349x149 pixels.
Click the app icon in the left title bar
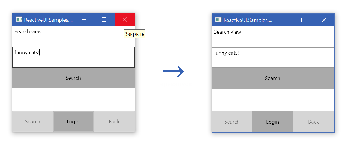[19, 20]
